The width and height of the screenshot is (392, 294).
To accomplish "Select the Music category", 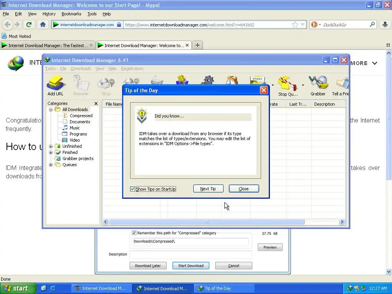I will tap(75, 128).
